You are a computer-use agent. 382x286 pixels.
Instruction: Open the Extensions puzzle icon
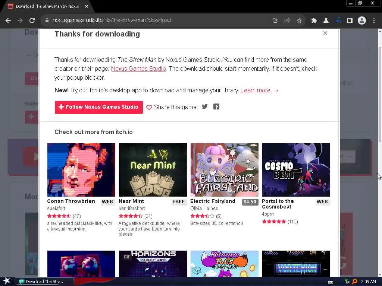pos(314,21)
